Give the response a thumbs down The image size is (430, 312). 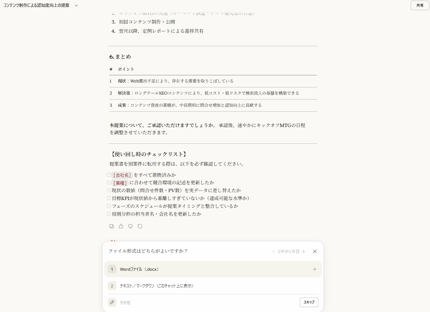[x=130, y=226]
